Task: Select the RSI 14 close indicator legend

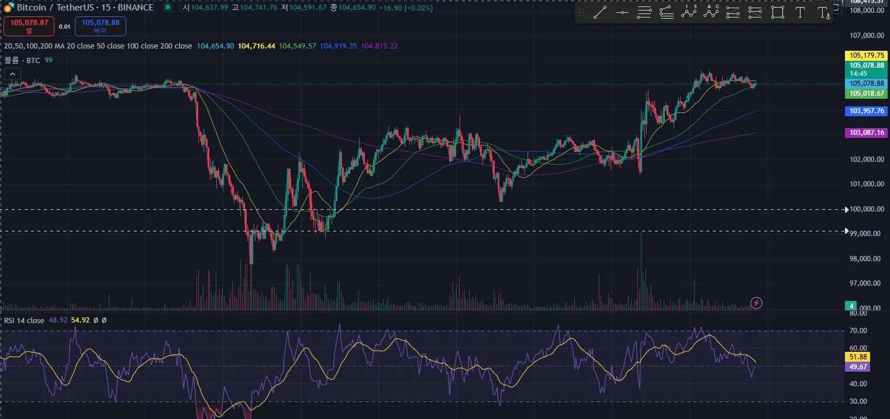Action: click(x=24, y=320)
